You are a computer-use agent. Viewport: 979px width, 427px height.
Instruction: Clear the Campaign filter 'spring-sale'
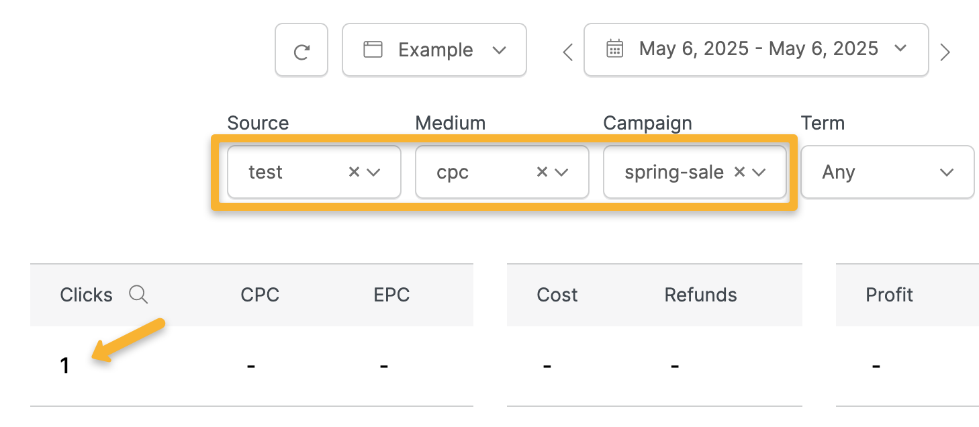[739, 172]
